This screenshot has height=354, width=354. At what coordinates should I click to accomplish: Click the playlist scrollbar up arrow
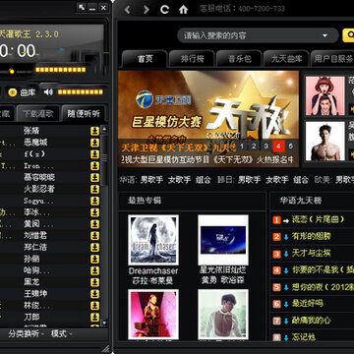(x=104, y=129)
